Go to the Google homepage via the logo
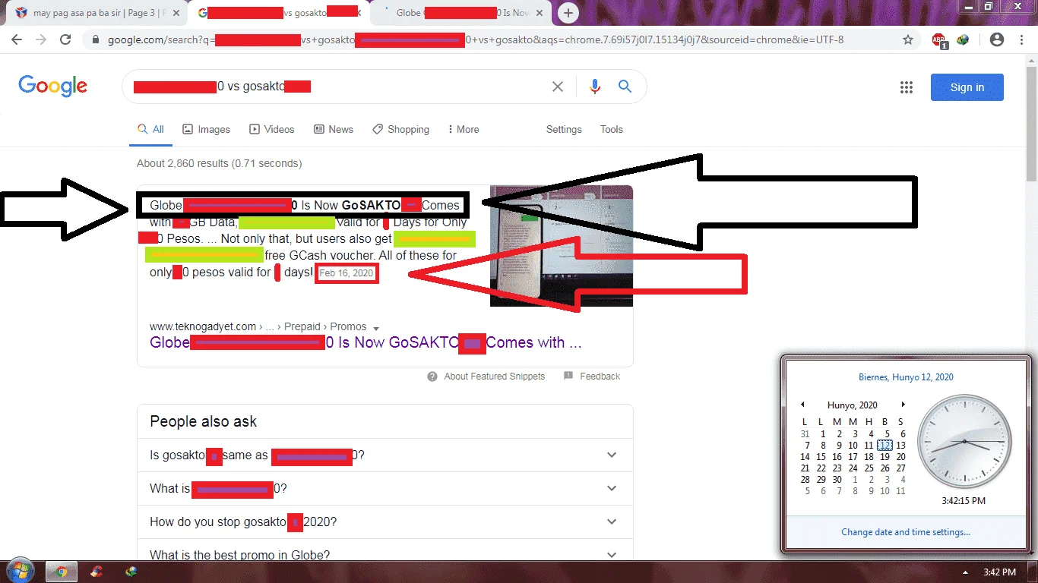The image size is (1038, 583). (x=52, y=86)
